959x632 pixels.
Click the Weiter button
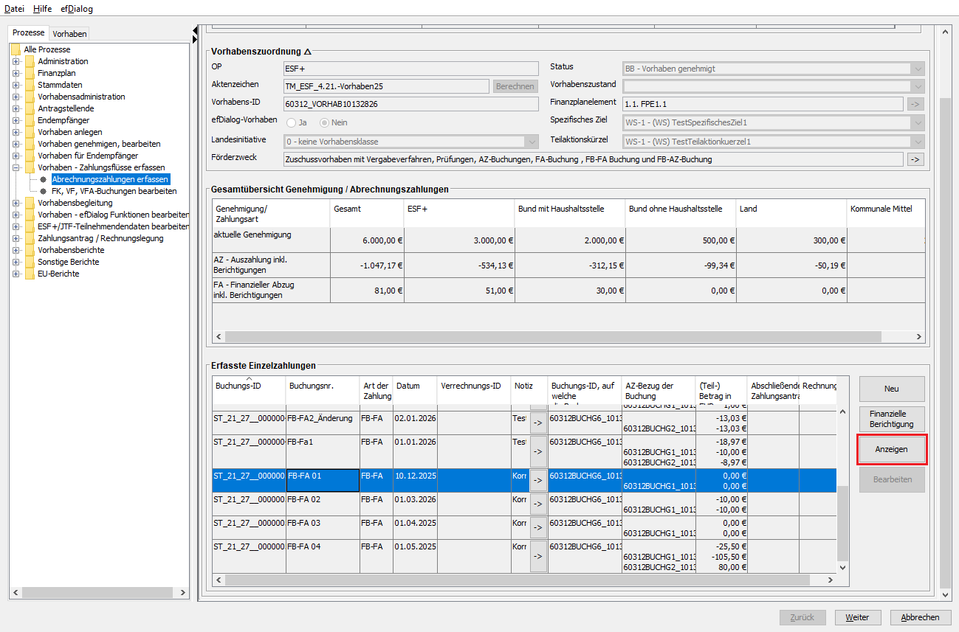pos(857,617)
